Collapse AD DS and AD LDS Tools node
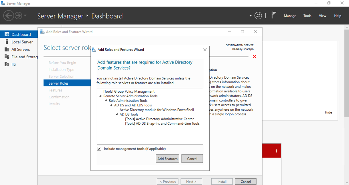349x185 pixels. tap(111, 105)
